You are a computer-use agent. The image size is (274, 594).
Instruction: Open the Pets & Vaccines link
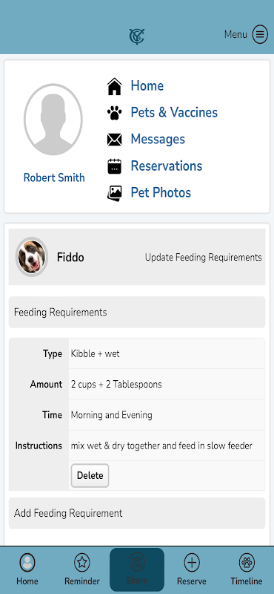(x=174, y=113)
